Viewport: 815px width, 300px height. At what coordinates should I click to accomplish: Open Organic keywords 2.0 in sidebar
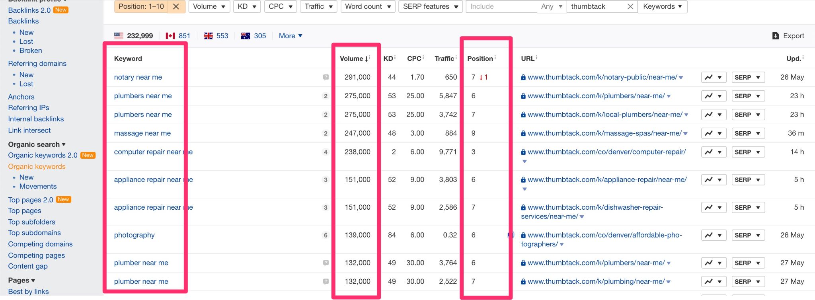[x=43, y=155]
